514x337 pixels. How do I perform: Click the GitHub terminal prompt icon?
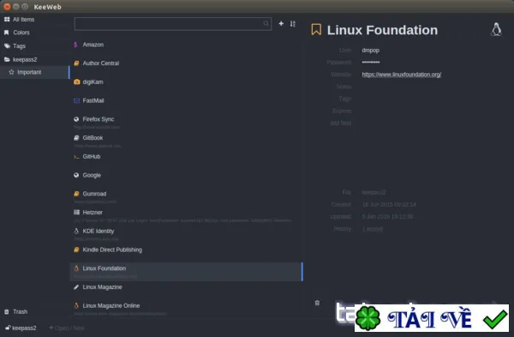click(x=76, y=157)
